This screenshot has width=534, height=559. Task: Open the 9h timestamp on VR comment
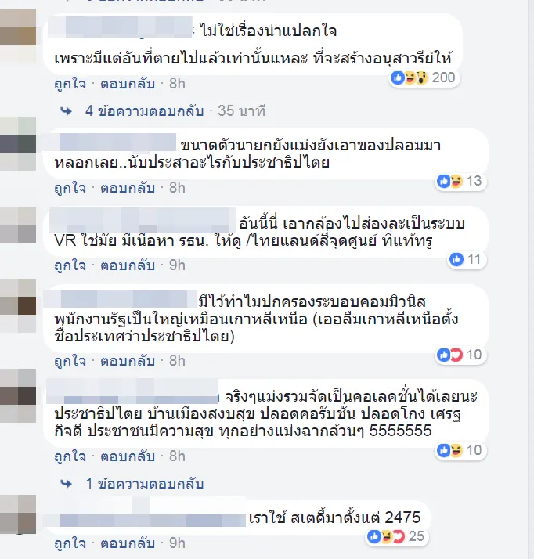[x=177, y=265]
